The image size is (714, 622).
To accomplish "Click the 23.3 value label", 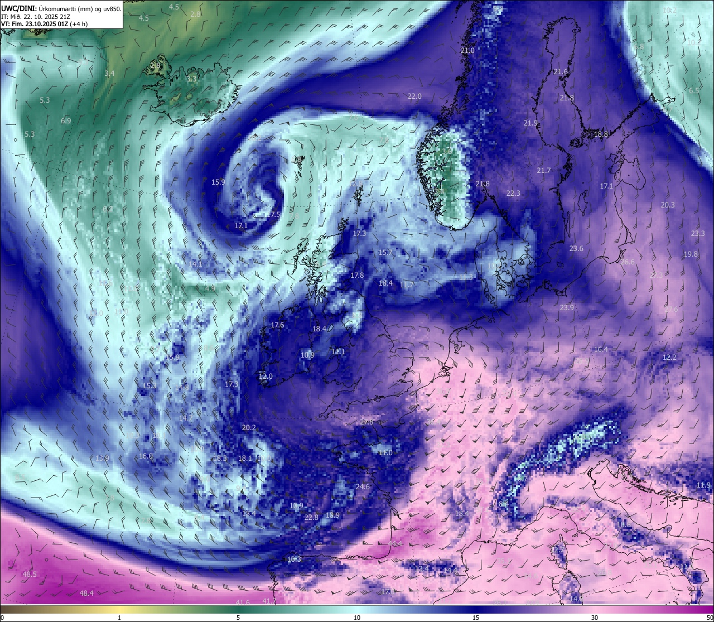I will [698, 233].
